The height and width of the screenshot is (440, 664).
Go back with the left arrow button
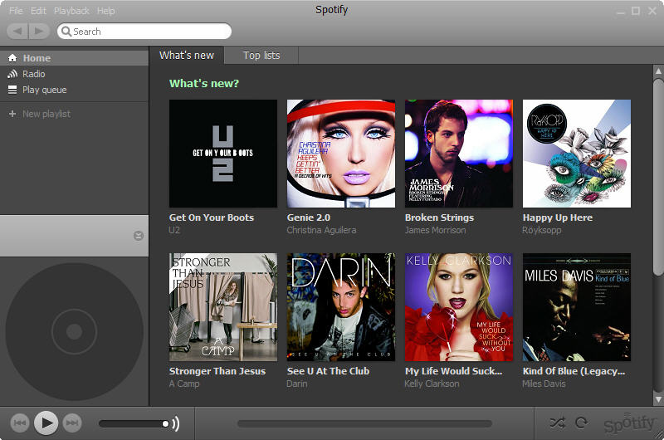point(17,31)
